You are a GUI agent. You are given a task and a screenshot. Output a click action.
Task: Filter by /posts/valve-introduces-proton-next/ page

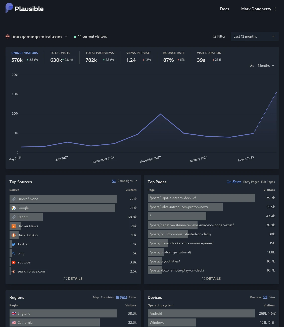point(179,207)
